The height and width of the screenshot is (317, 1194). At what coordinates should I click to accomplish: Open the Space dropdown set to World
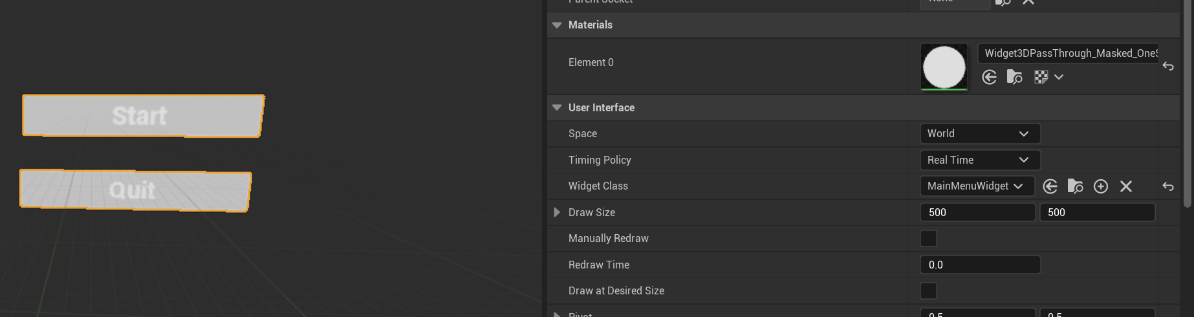[x=979, y=134]
